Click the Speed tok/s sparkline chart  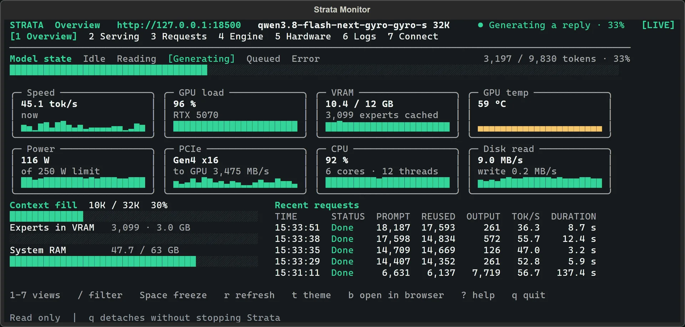pyautogui.click(x=83, y=126)
